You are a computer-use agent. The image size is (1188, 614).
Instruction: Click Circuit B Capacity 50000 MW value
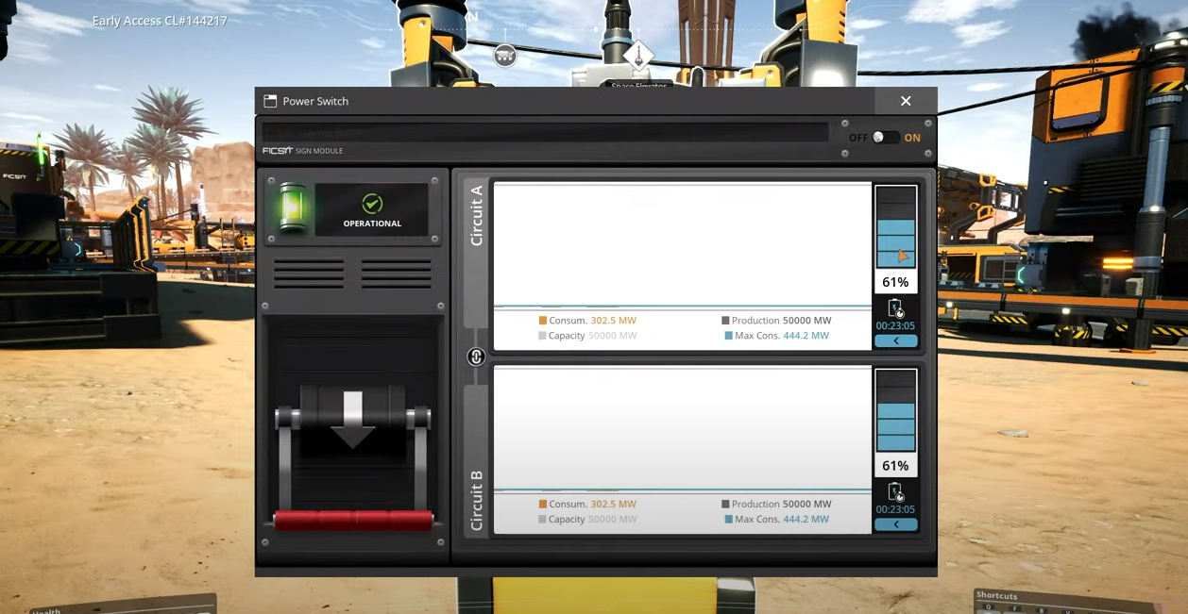point(612,520)
